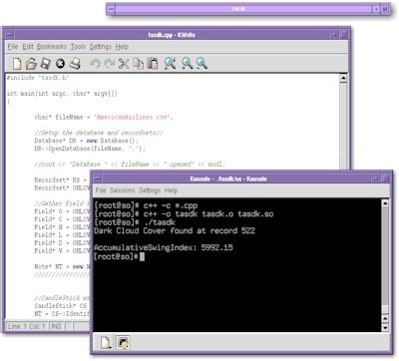Open the File menu in Konsole
Image resolution: width=399 pixels, height=361 pixels.
click(101, 190)
